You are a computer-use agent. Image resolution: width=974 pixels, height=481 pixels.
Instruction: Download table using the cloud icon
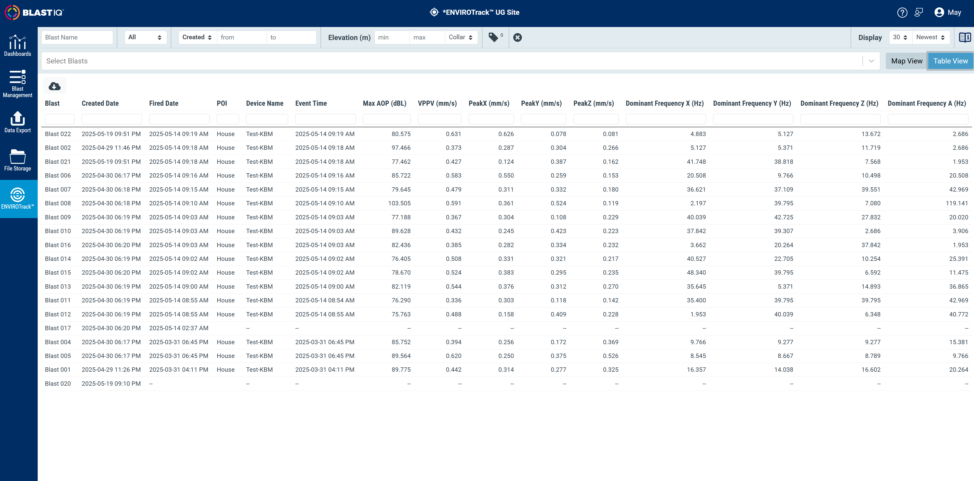coord(55,86)
